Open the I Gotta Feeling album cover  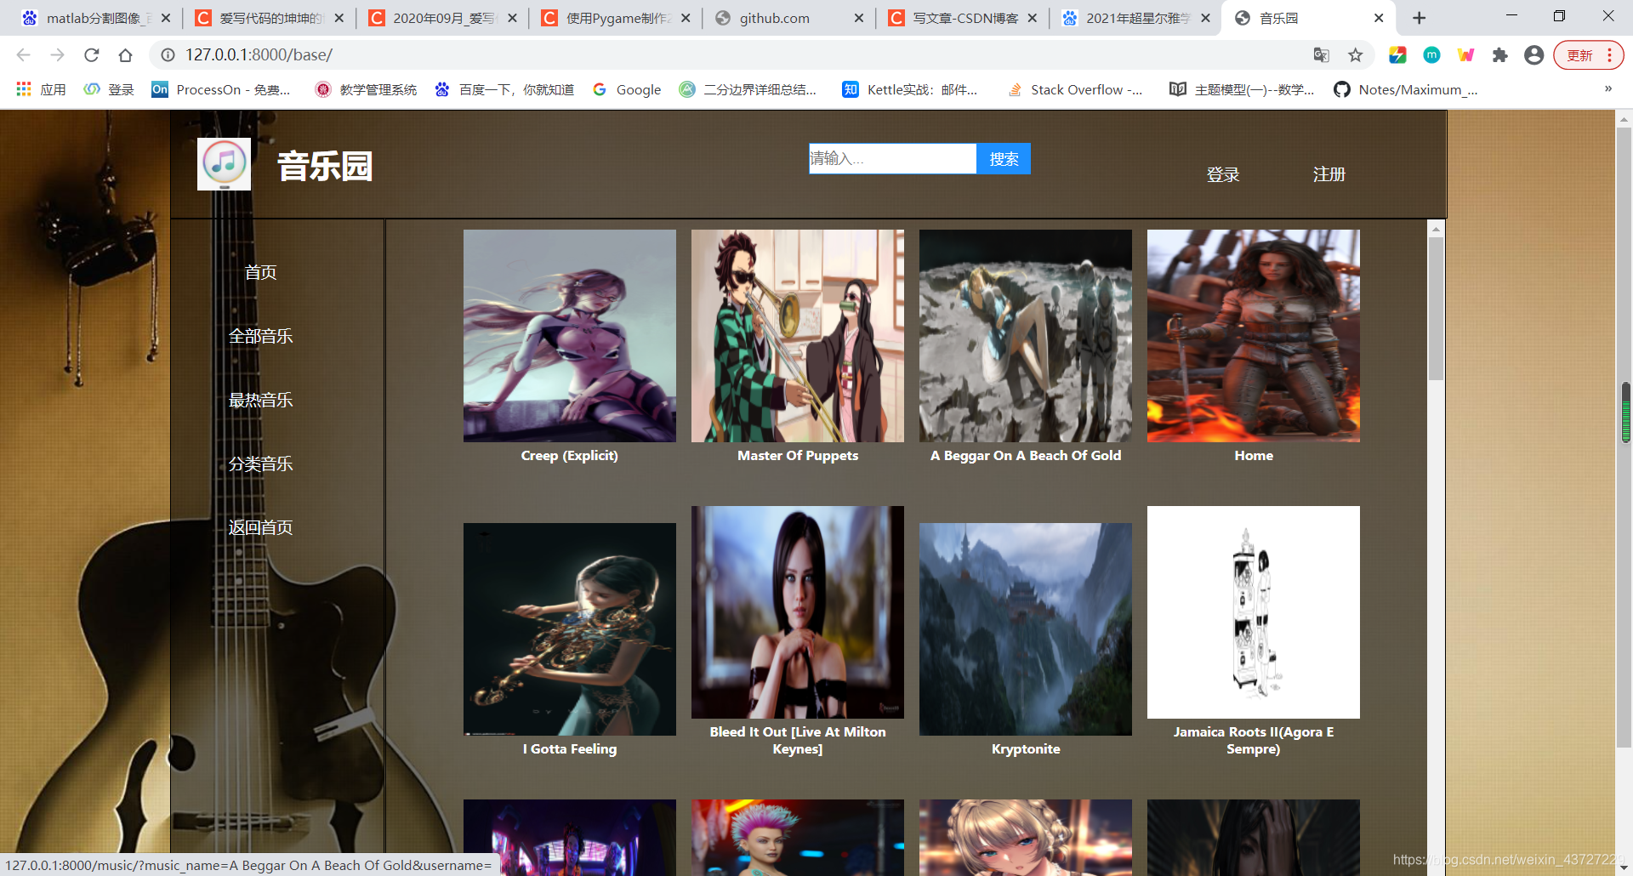tap(570, 629)
